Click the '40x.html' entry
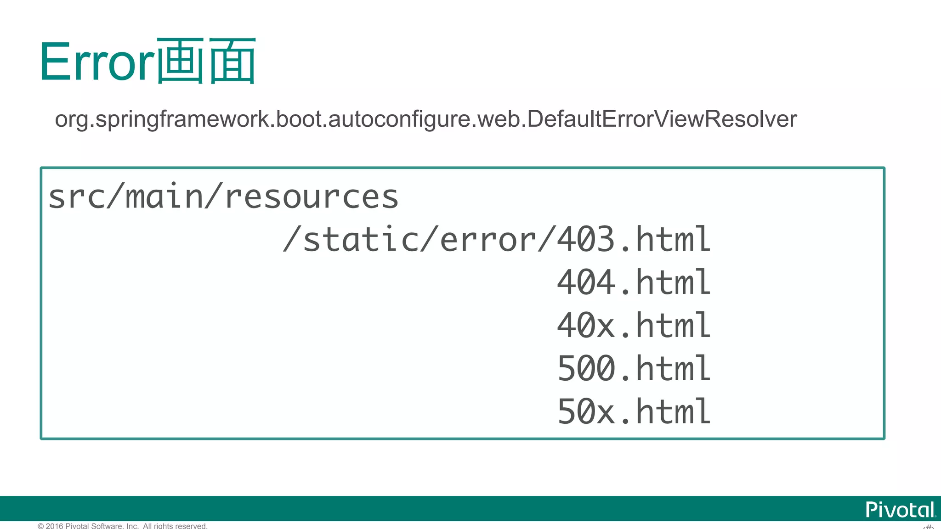The height and width of the screenshot is (529, 941). [634, 325]
